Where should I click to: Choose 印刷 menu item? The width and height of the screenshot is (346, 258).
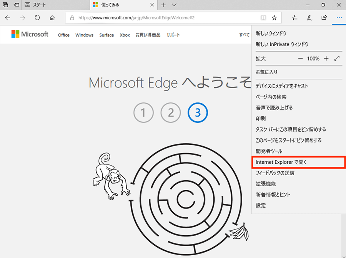[299, 119]
